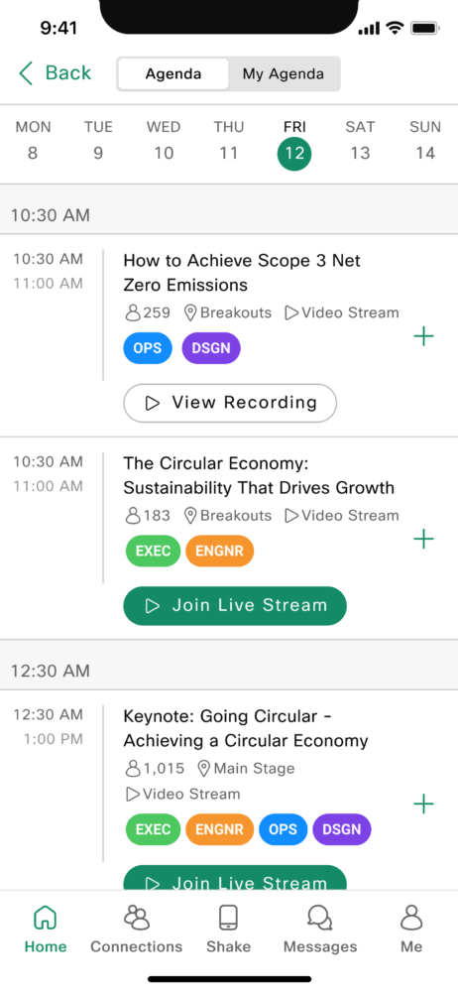The width and height of the screenshot is (458, 992).
Task: Add Keynote Going Circular with plus icon
Action: click(424, 805)
